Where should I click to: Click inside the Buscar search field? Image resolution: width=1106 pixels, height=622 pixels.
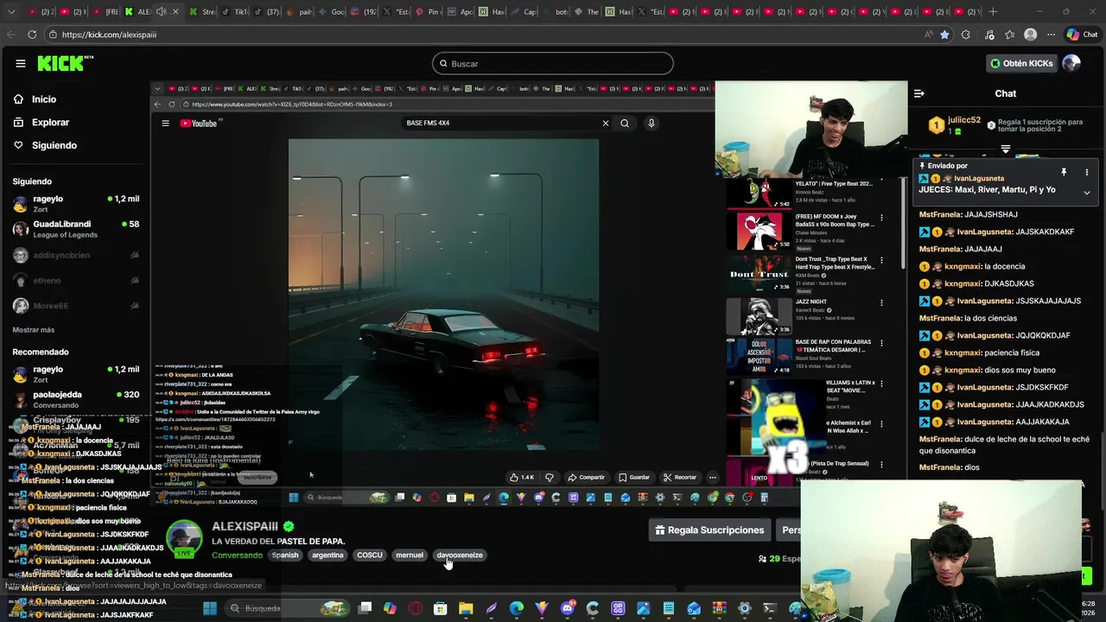tap(553, 63)
